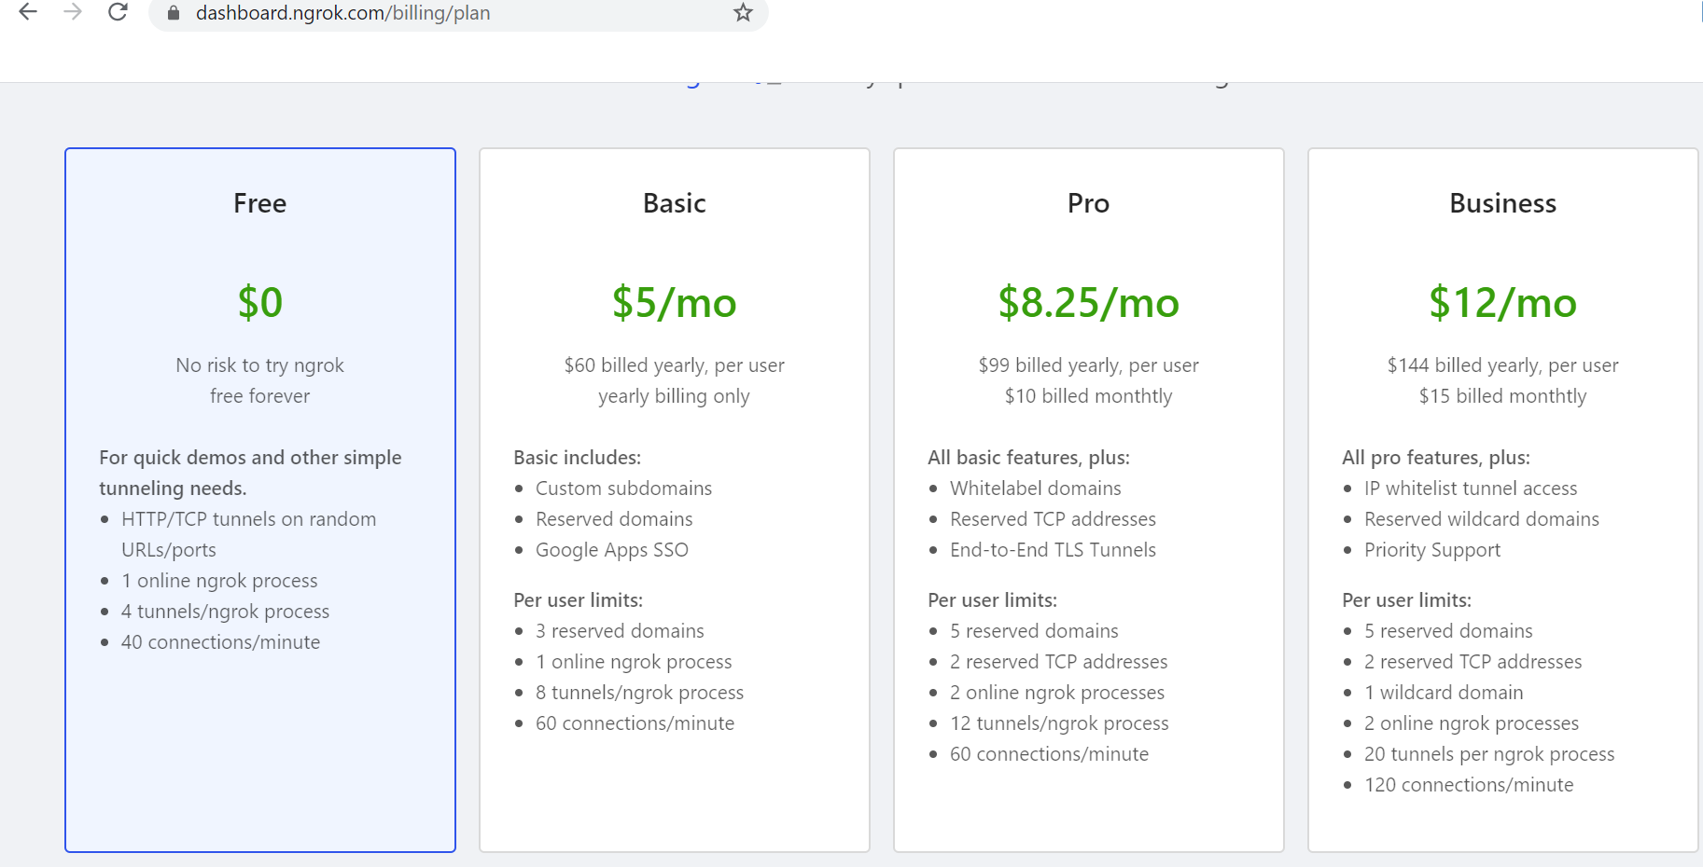1703x867 pixels.
Task: Click the '$99 billed yearly, per user' text
Action: pyautogui.click(x=1089, y=365)
